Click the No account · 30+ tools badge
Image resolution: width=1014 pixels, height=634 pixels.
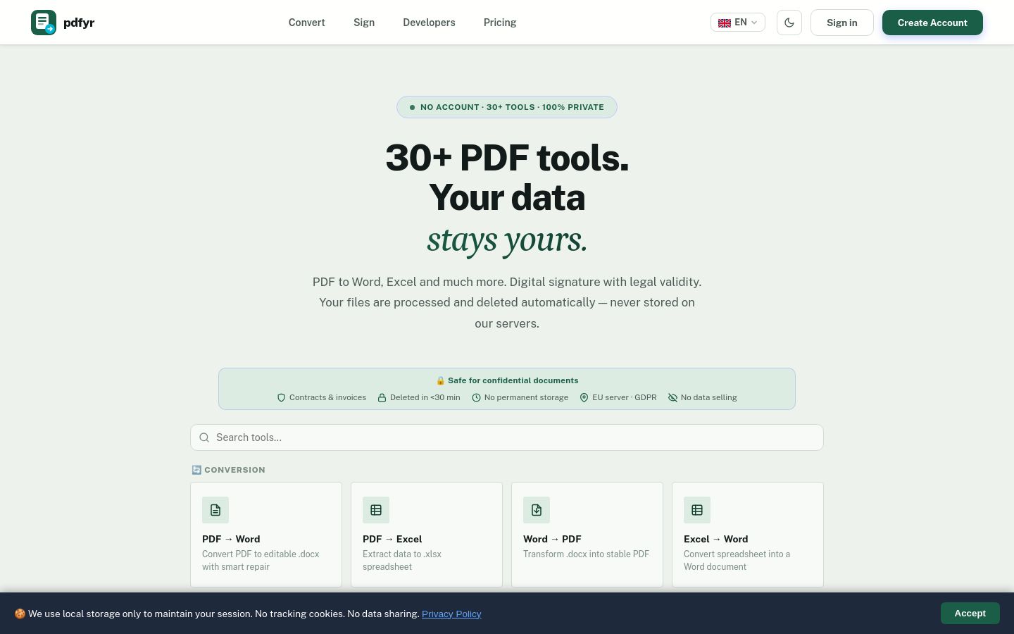click(x=507, y=107)
